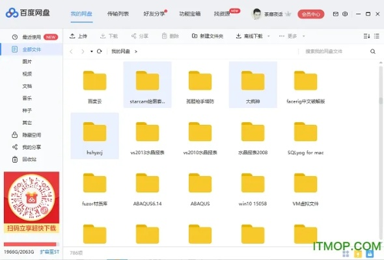
Task: Go forward to next folder
Action: (83, 51)
